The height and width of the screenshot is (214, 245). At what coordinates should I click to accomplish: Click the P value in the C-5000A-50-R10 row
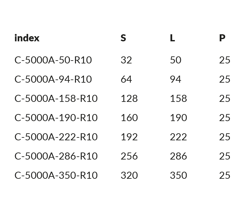tap(225, 60)
